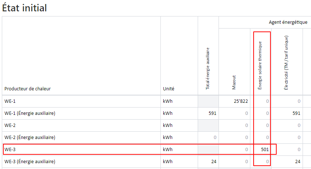Click the "WE-1 (Énergie auxiliaire)" row label

[30, 113]
